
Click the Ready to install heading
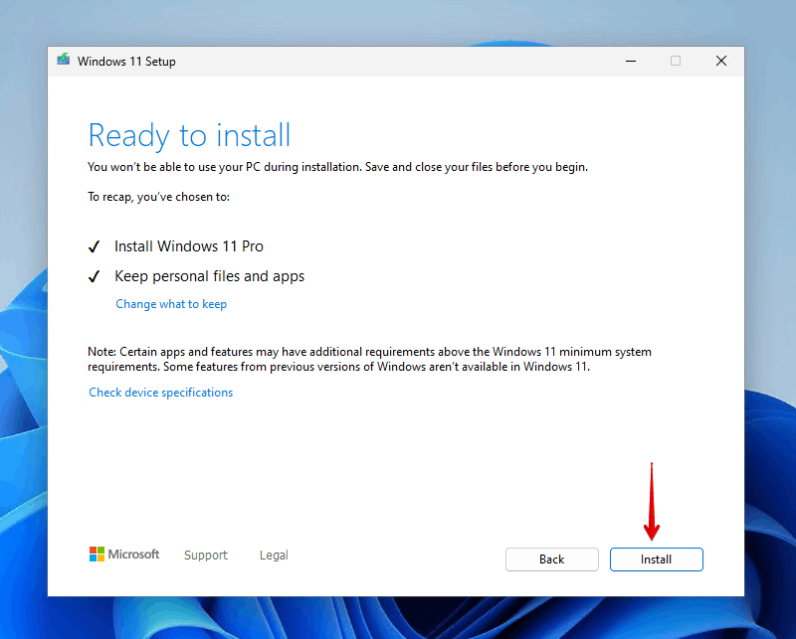(x=189, y=135)
